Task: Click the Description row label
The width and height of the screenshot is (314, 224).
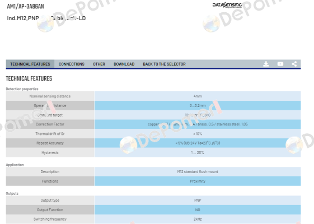Action: (50, 172)
